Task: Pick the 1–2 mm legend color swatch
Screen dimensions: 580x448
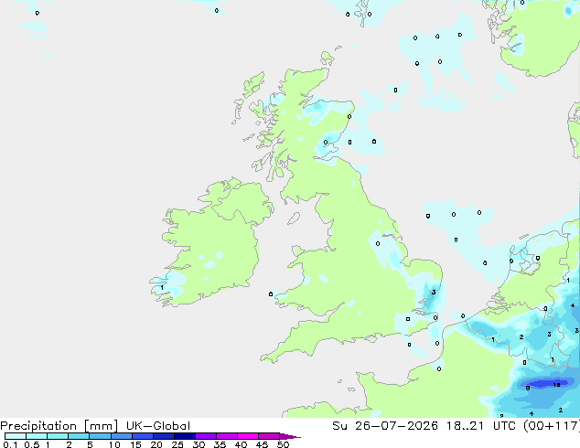Action: [58, 436]
